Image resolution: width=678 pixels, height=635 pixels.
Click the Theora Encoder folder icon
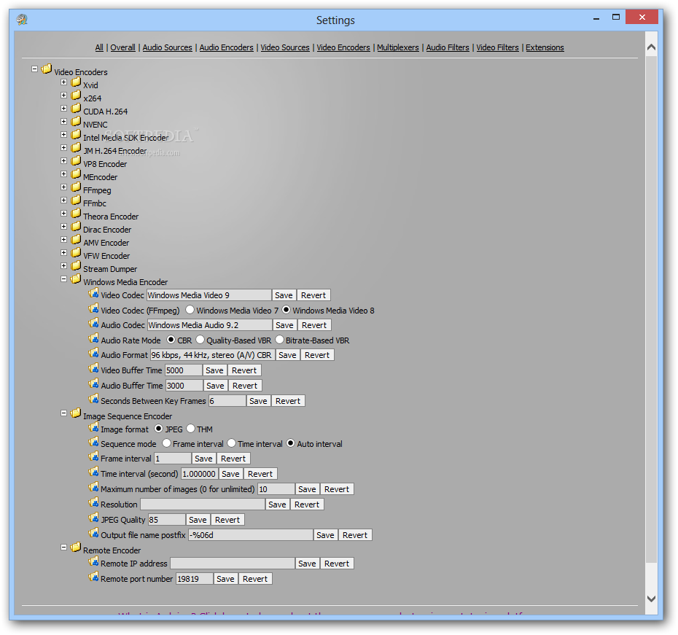[x=76, y=213]
